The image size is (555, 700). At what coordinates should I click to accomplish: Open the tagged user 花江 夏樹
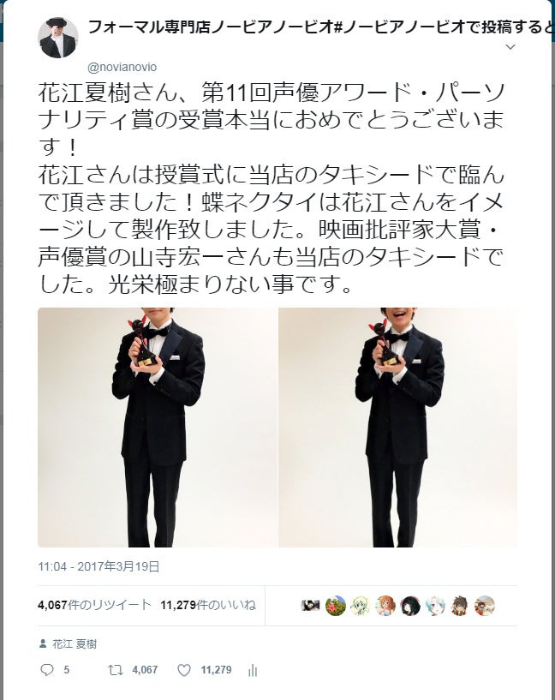75,643
